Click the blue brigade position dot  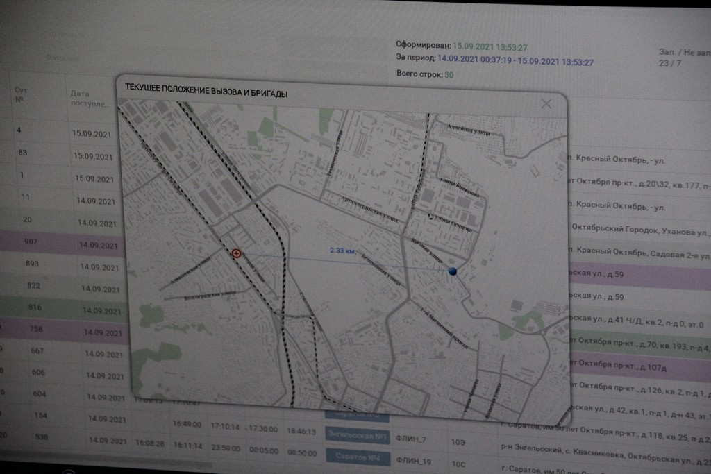click(452, 271)
